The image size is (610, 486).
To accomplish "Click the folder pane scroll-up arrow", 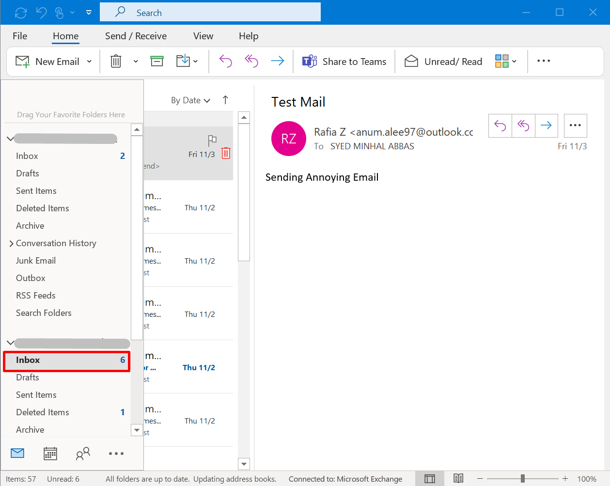I will click(x=137, y=129).
